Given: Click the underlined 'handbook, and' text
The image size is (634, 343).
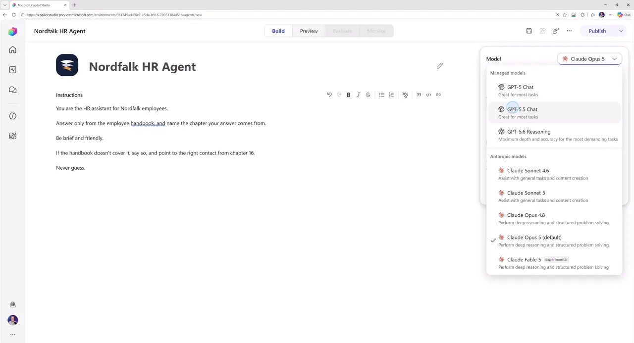Looking at the screenshot, I should point(148,123).
